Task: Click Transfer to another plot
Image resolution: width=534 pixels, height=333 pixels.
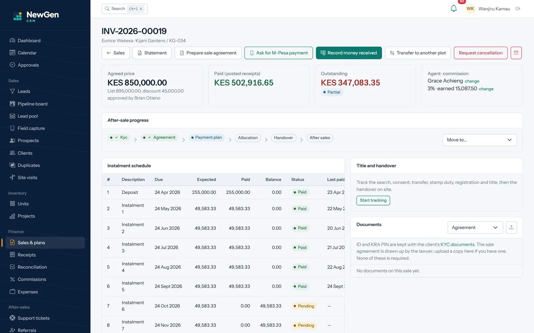Action: [x=418, y=53]
